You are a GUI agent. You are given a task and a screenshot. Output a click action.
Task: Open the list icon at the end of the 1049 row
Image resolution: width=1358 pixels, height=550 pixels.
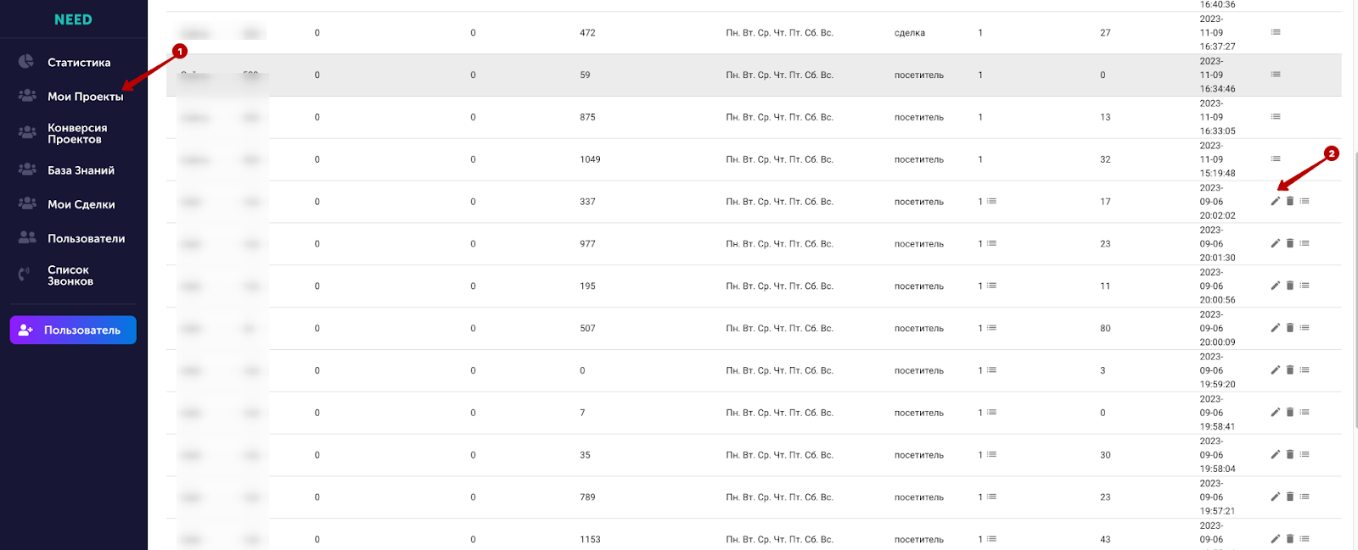tap(1276, 159)
